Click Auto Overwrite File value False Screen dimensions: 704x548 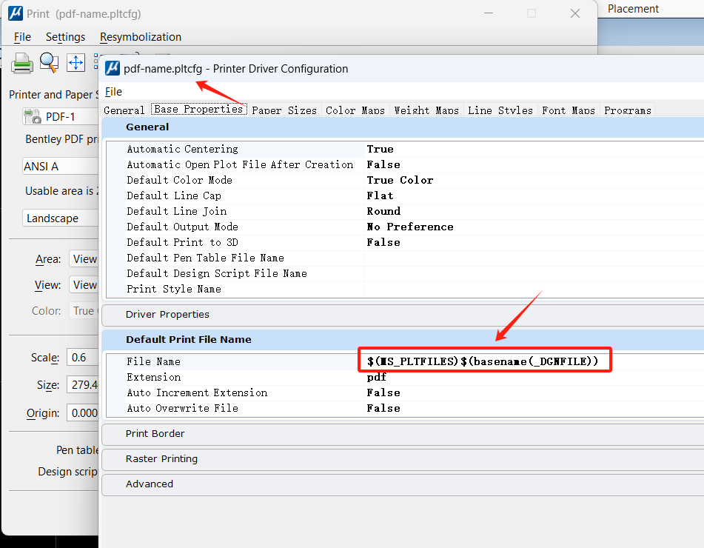(x=383, y=408)
